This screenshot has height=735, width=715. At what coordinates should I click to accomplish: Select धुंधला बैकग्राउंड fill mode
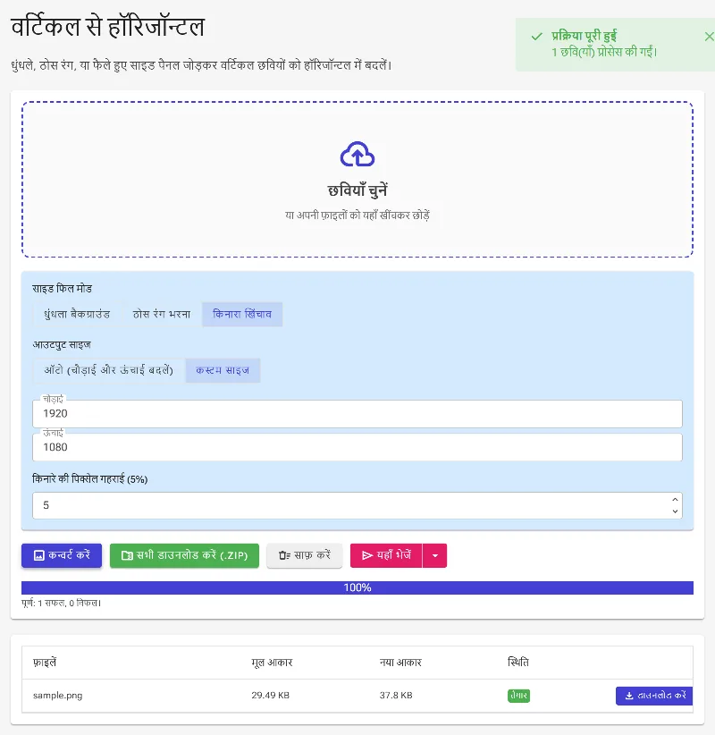77,314
